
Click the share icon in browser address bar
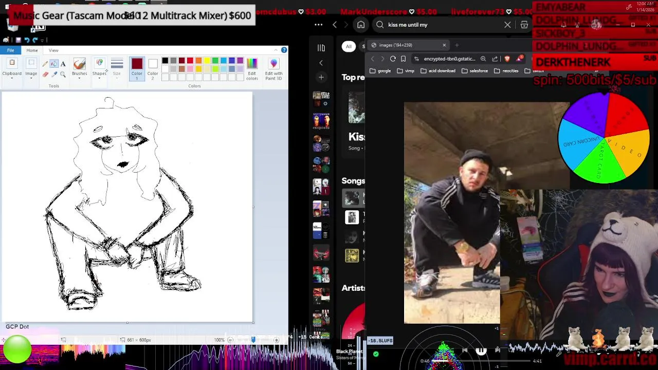(x=495, y=59)
